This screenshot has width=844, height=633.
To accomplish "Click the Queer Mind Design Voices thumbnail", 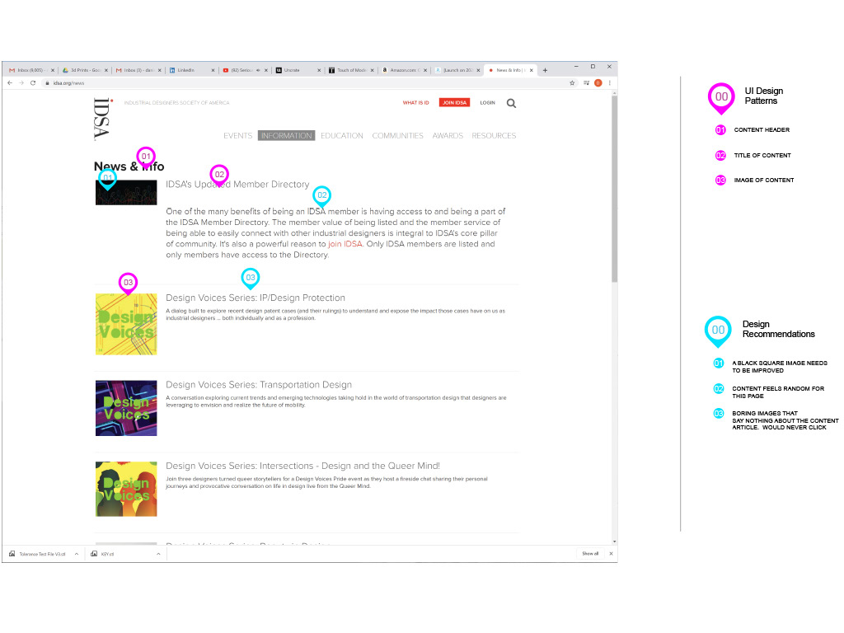I will pos(126,489).
